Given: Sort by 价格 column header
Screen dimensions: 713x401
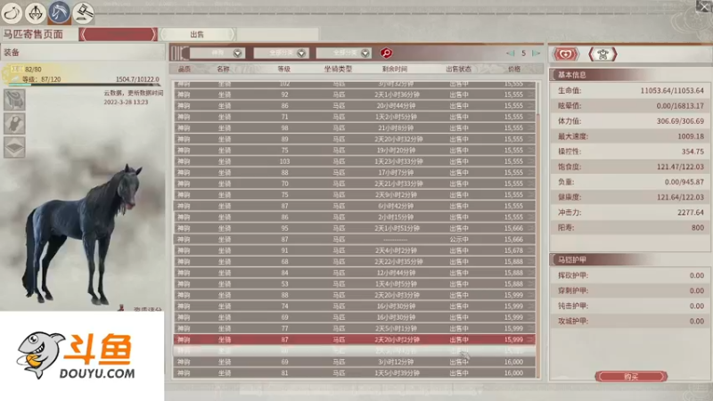Looking at the screenshot, I should pos(514,70).
